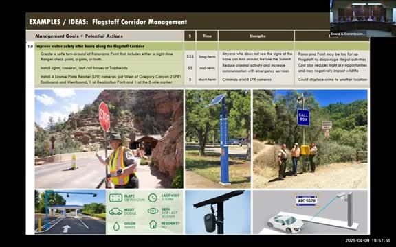The width and height of the screenshot is (396, 247).
Task: Click the red STOP sign in the ranger photo
Action: (104, 116)
